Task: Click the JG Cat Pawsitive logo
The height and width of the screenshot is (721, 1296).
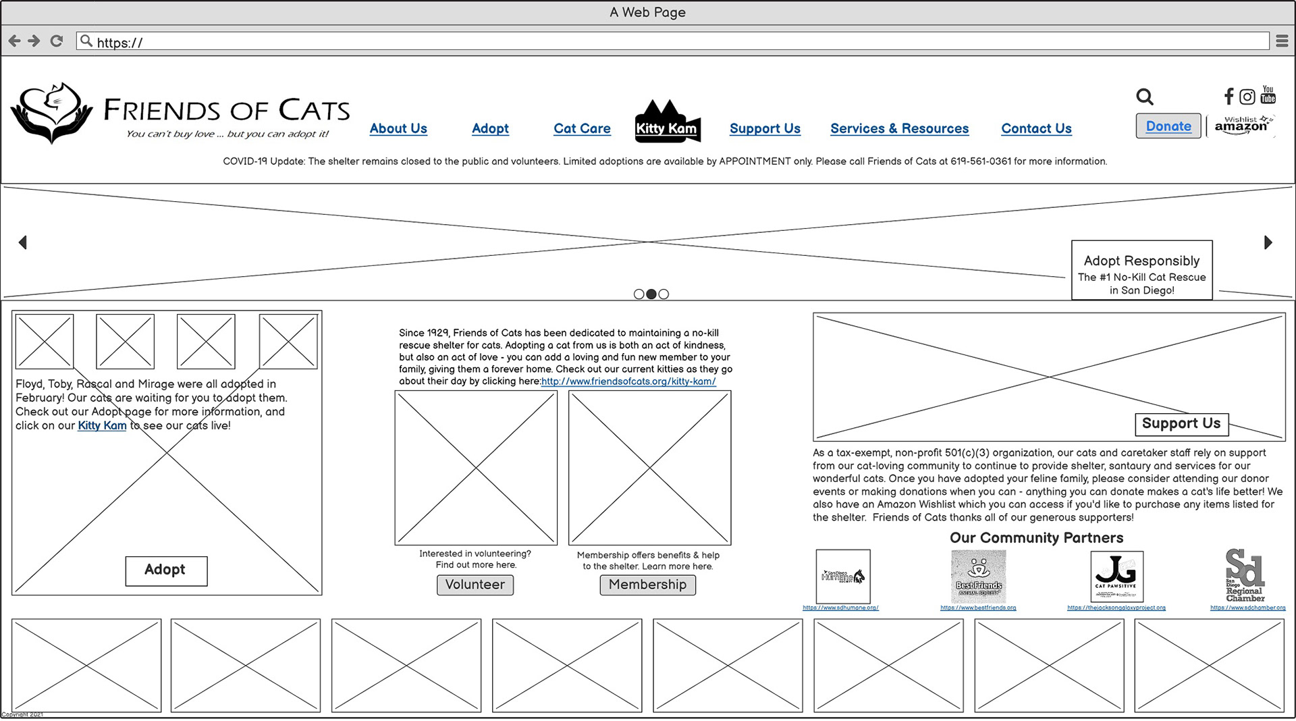Action: click(1117, 577)
